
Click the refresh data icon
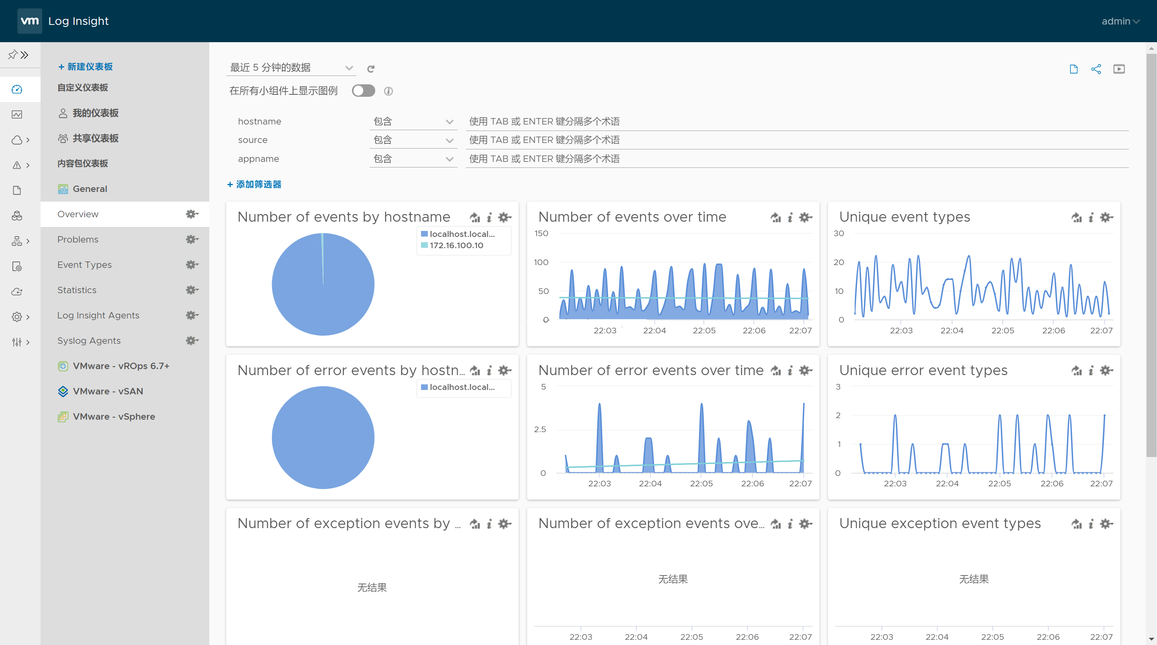tap(370, 69)
